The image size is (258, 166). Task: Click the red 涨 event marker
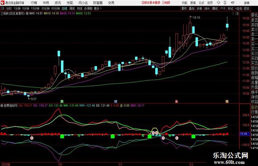click(x=176, y=101)
